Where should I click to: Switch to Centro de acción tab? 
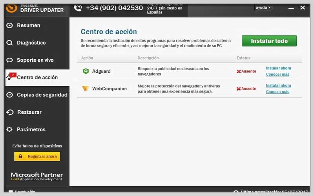point(37,78)
